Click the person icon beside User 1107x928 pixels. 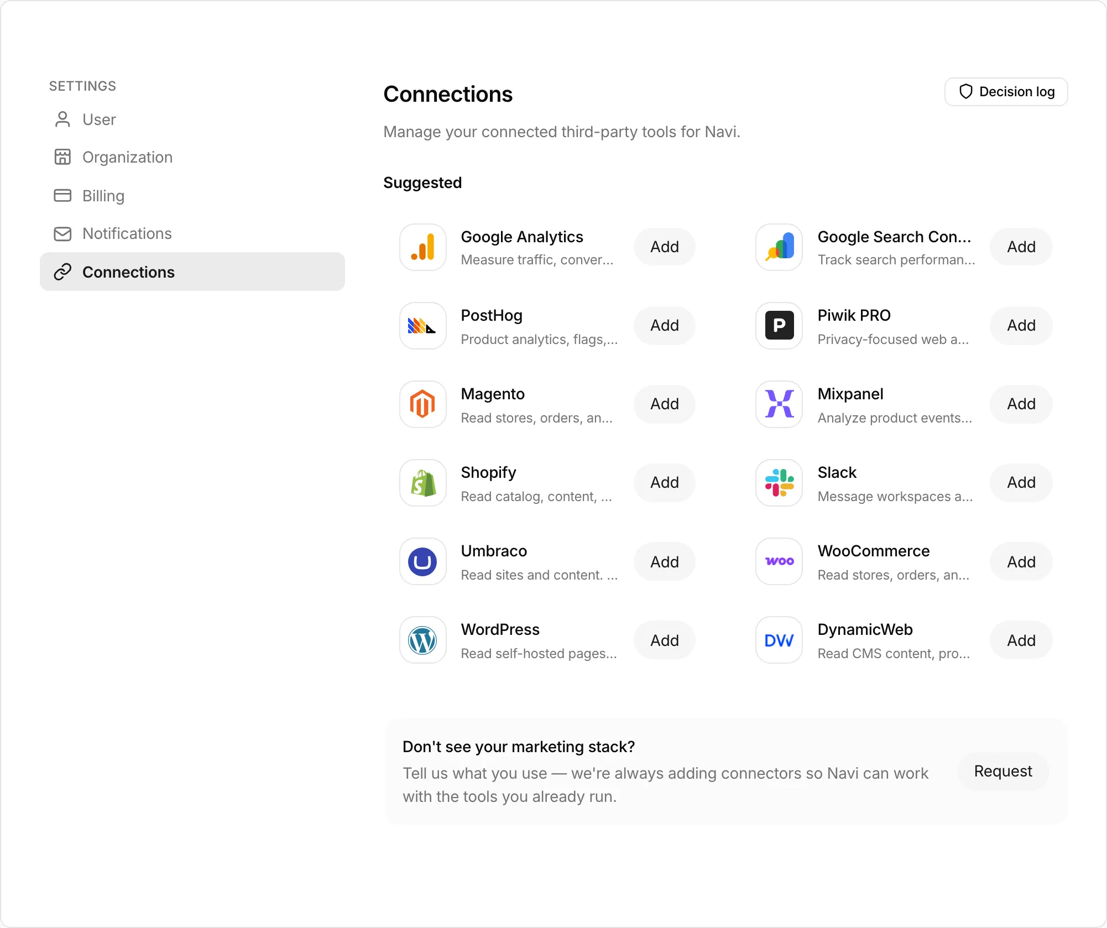tap(62, 119)
